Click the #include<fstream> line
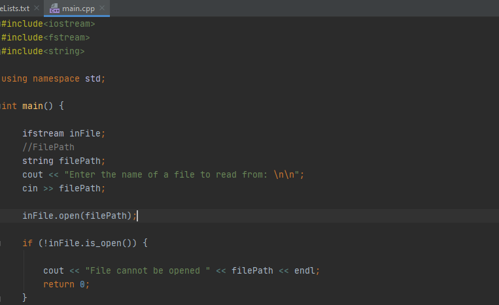Viewport: 499px width, 305px height. click(x=46, y=37)
